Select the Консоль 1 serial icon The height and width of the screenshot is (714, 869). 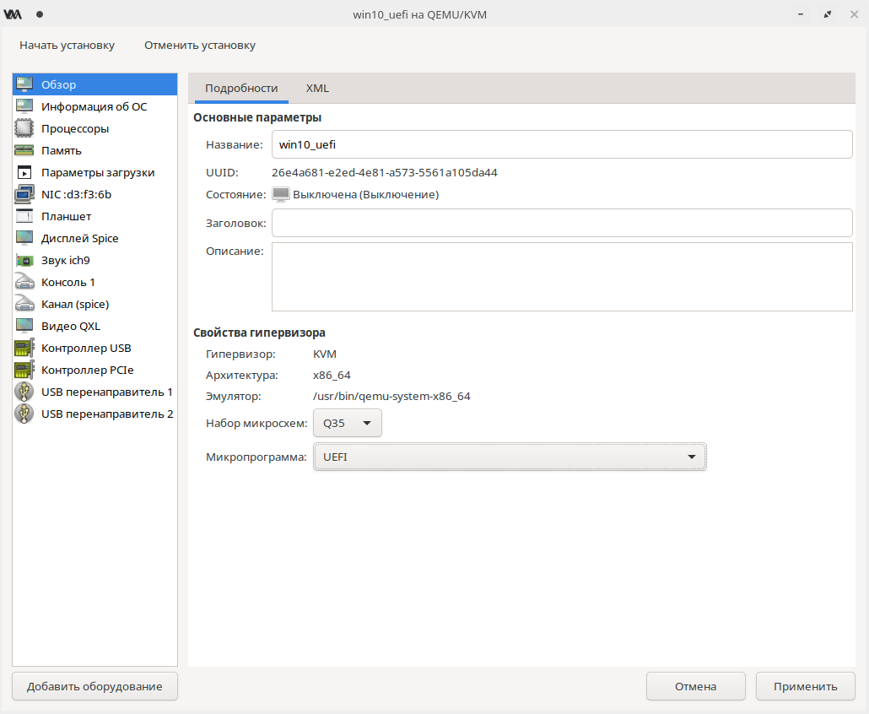(x=24, y=282)
